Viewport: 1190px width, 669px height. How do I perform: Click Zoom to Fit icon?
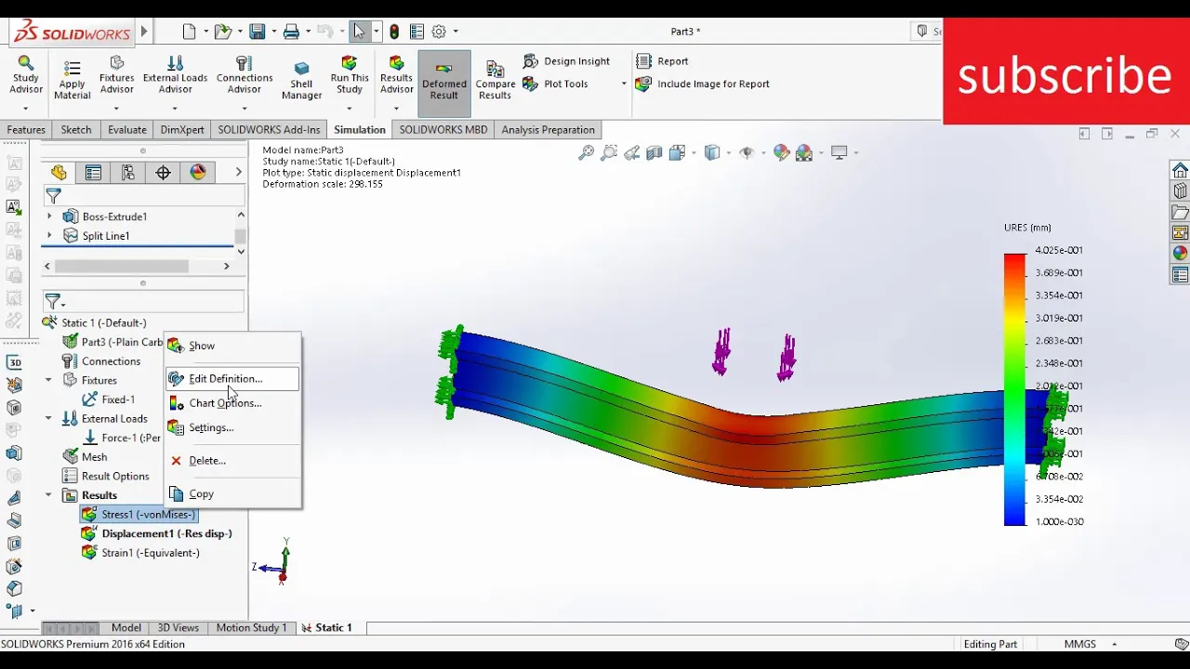pyautogui.click(x=586, y=153)
